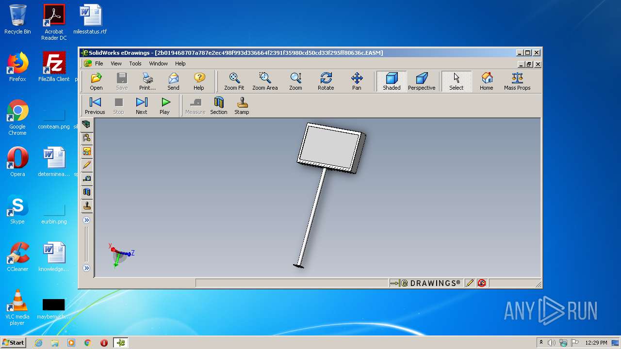The image size is (621, 349).
Task: Play the model animation
Action: [165, 105]
